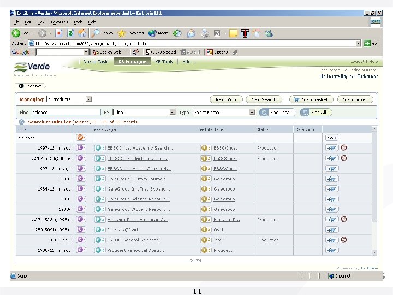Click red swirl icon for EBSCOhost Academic Search row
This screenshot has height=295, width=393.
[x=344, y=147]
